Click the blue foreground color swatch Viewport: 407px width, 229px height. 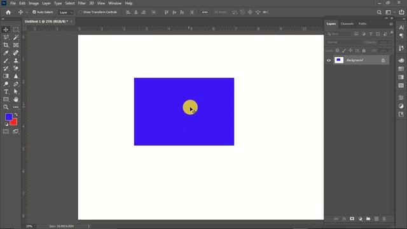[8, 117]
